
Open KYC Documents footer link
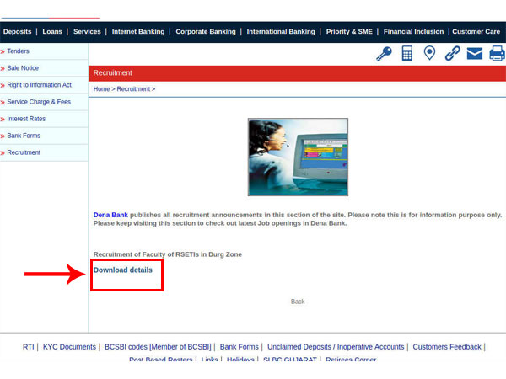[69, 347]
